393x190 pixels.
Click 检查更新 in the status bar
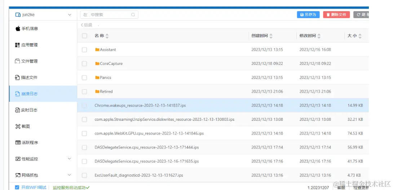361,187
